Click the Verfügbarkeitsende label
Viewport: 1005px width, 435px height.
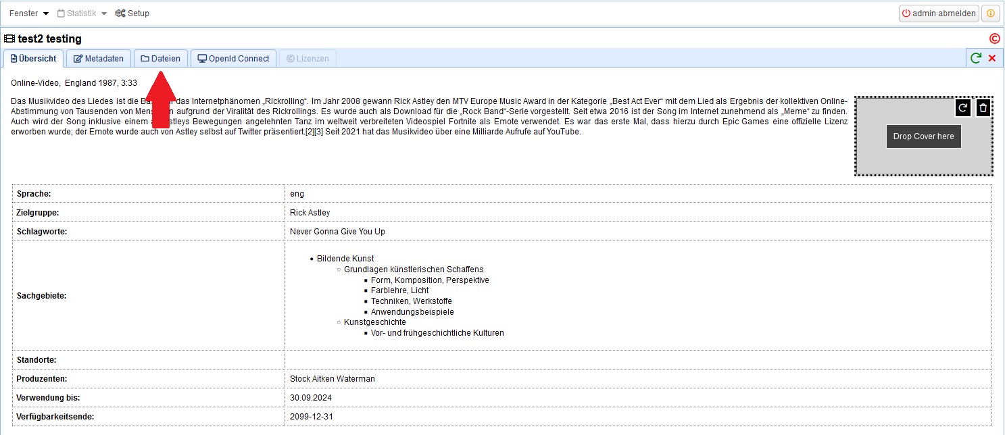point(55,417)
